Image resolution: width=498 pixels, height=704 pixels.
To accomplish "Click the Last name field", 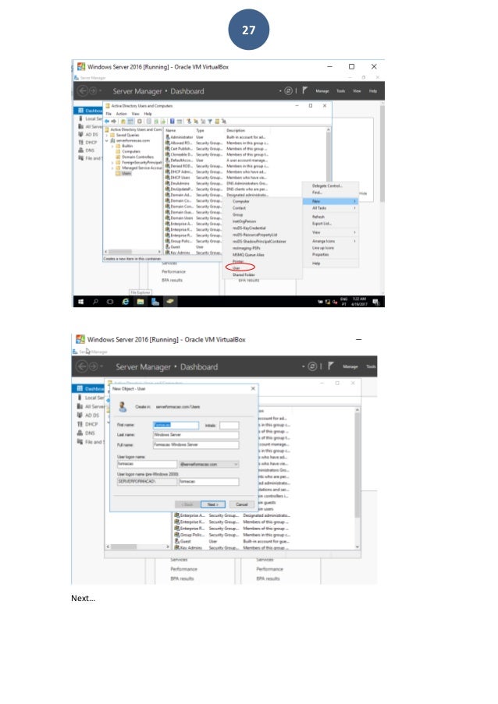I will 196,434.
